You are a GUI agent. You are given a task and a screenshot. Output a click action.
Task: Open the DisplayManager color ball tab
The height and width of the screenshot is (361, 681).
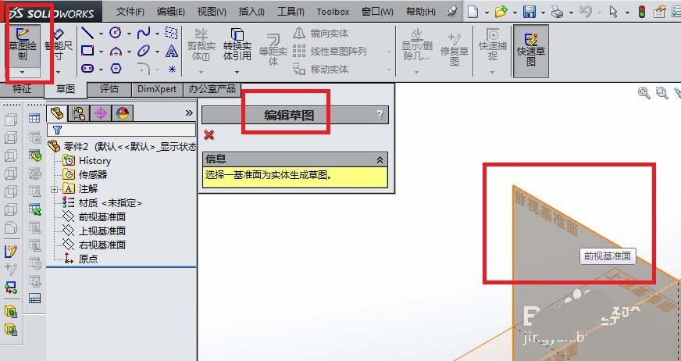[123, 113]
